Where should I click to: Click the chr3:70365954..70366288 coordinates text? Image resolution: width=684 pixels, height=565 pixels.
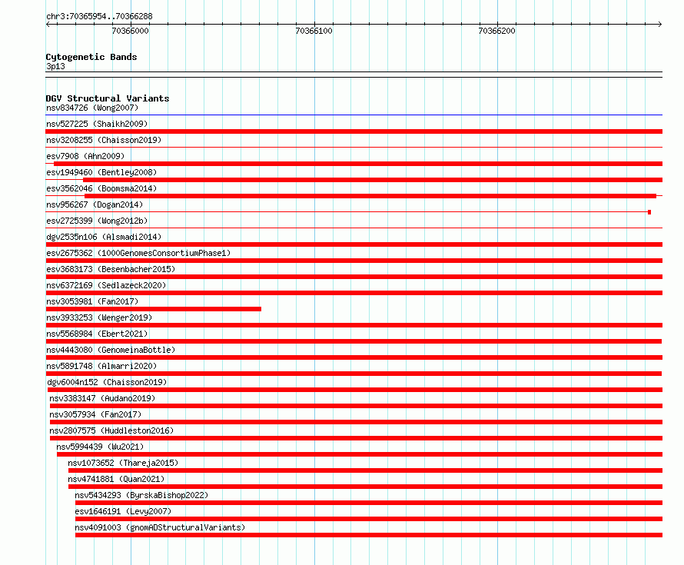pos(99,16)
